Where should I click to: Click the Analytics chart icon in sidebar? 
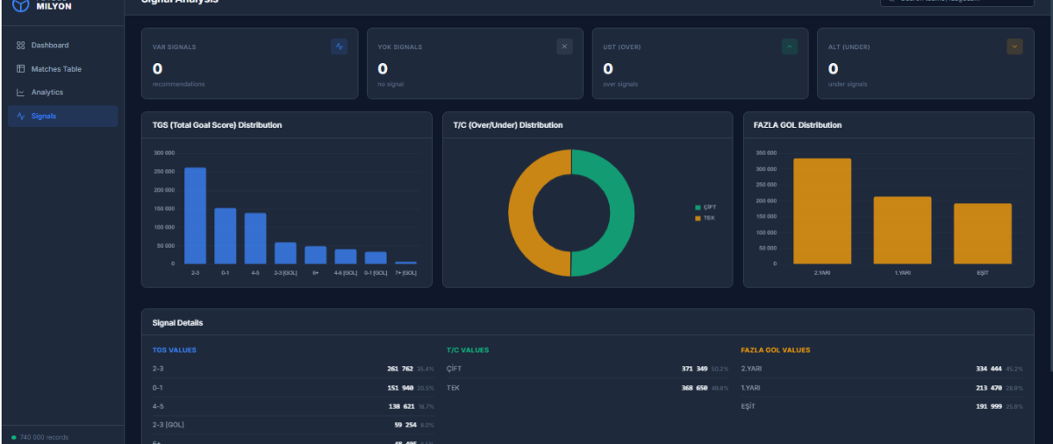tap(21, 92)
